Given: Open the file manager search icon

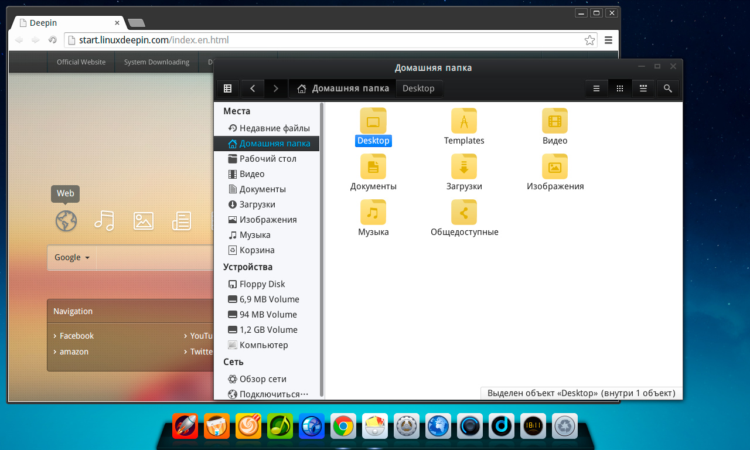Looking at the screenshot, I should pyautogui.click(x=667, y=88).
